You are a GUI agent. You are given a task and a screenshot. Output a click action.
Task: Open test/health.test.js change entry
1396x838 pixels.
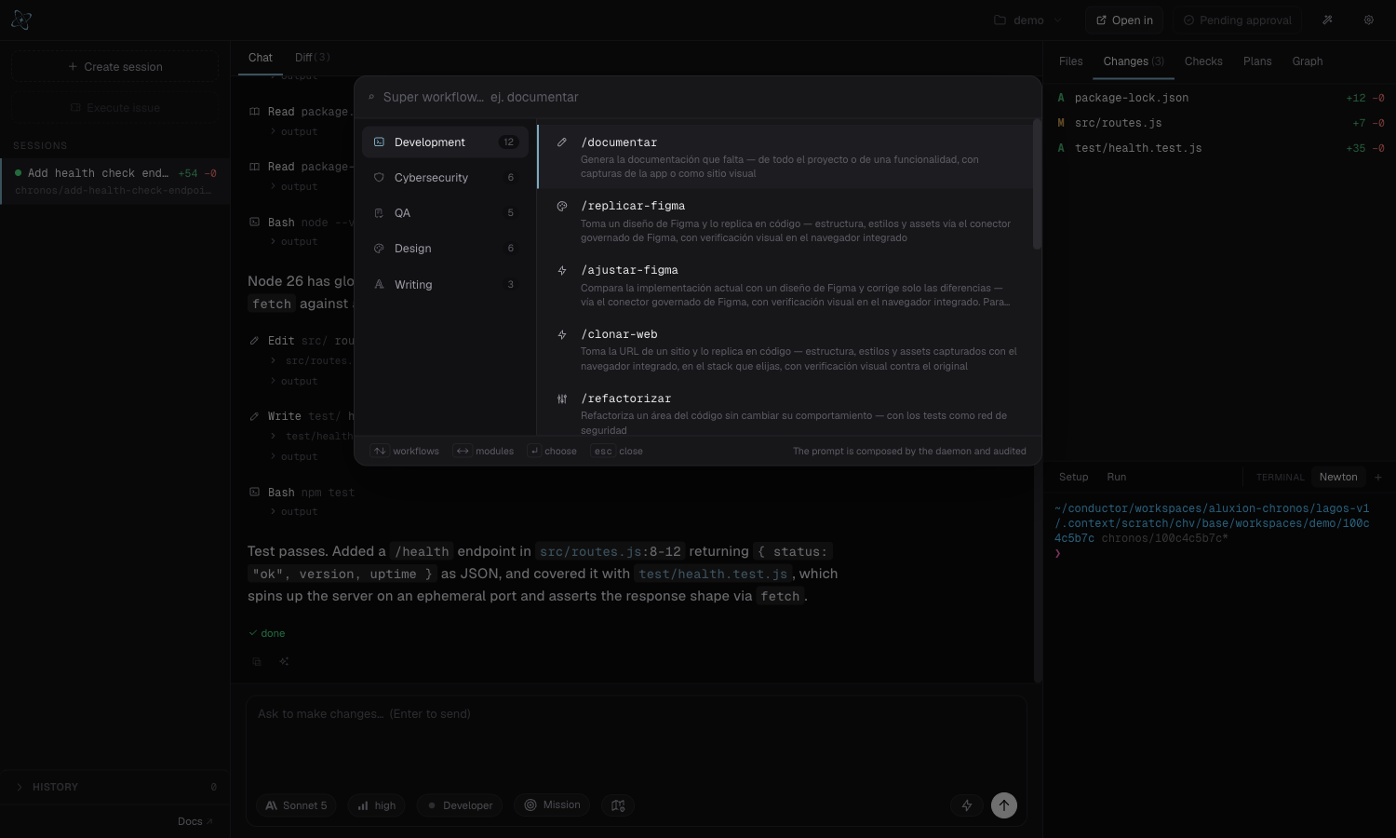pyautogui.click(x=1219, y=148)
